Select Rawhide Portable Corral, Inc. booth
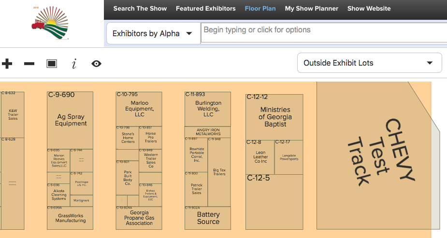The width and height of the screenshot is (447, 238). point(196,155)
